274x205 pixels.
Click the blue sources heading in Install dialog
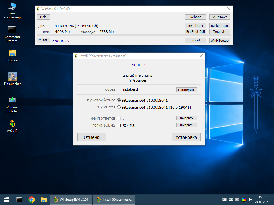pos(139,65)
